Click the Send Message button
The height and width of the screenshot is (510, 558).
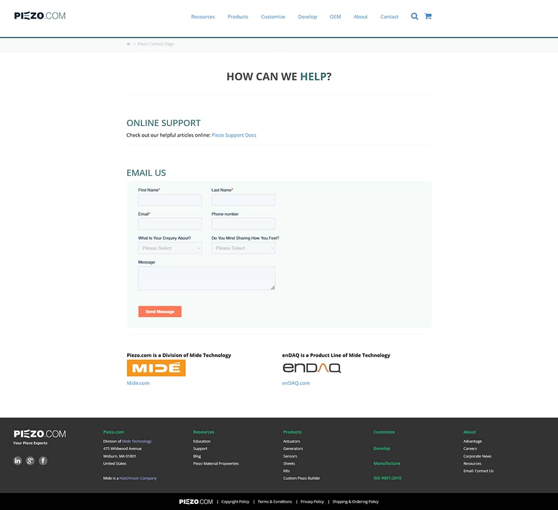tap(160, 311)
